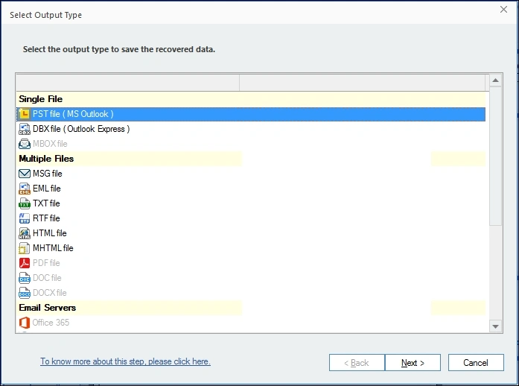
Task: Open the 'please click here' help link
Action: 125,361
